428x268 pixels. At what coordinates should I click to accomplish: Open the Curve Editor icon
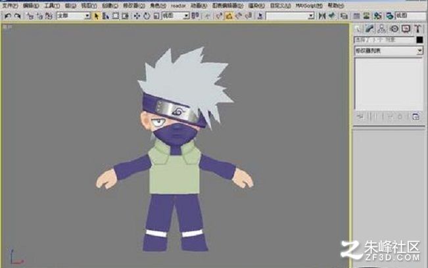[356, 16]
